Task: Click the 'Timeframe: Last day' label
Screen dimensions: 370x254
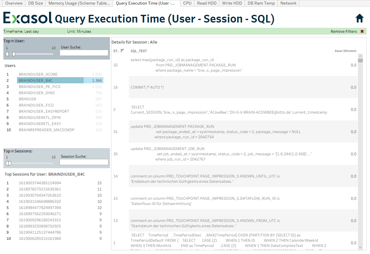Action: pyautogui.click(x=21, y=31)
